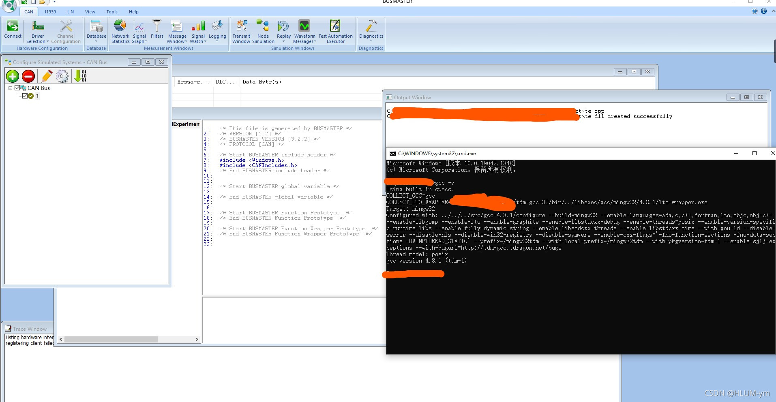Add a simulated system with green plus
The image size is (776, 402).
tap(13, 76)
